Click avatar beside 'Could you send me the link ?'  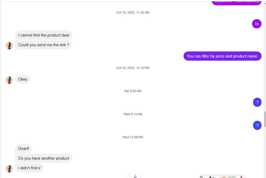tap(9, 45)
